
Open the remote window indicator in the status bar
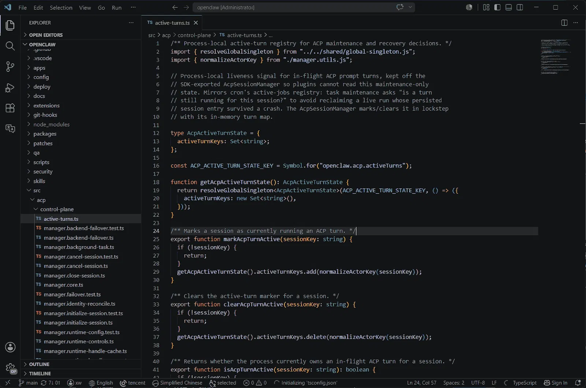(x=8, y=383)
